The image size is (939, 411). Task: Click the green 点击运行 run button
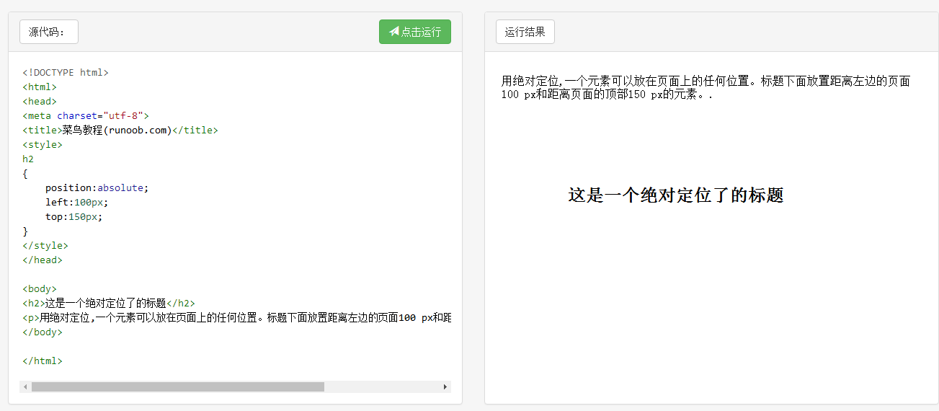coord(414,32)
